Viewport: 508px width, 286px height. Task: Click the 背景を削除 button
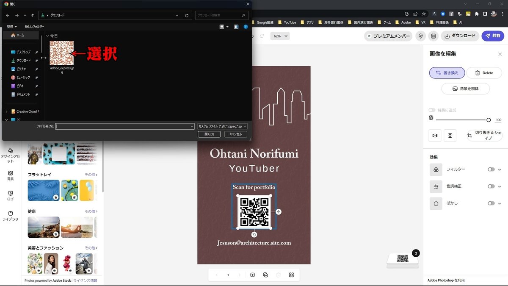[466, 89]
